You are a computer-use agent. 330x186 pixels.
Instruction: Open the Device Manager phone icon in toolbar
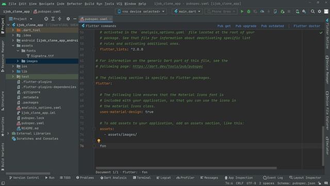tap(297, 11)
